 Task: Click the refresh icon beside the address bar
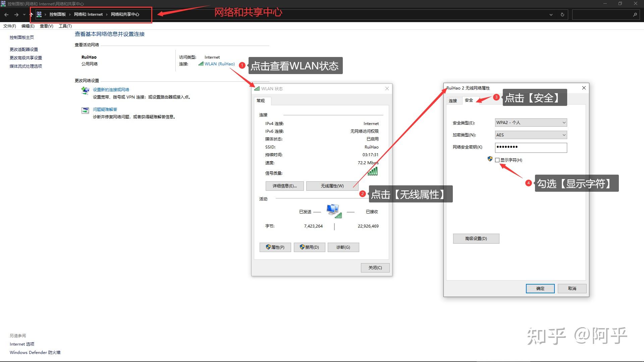(x=562, y=14)
